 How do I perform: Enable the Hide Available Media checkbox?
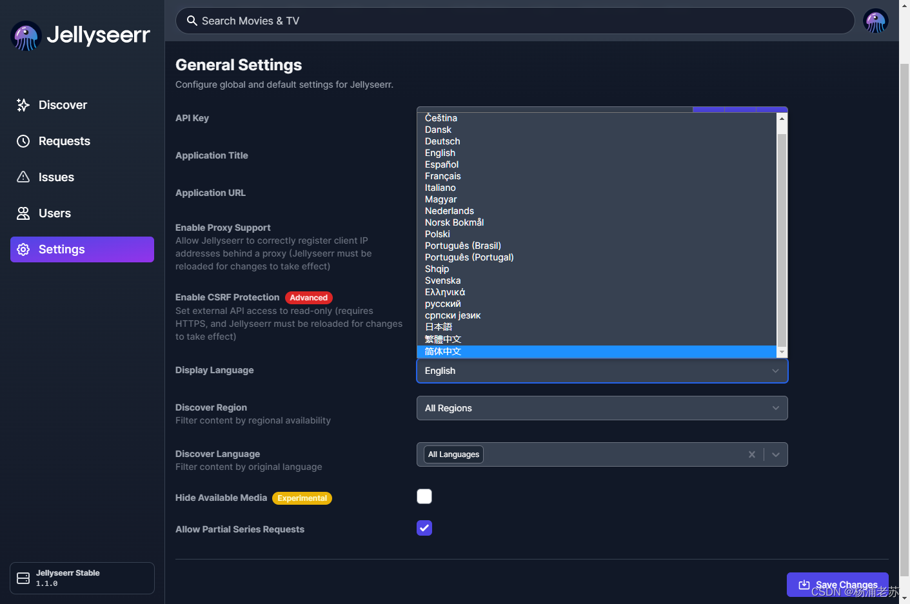point(424,496)
